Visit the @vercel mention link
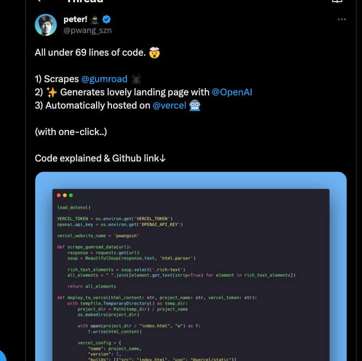Viewport: 362px width, 361px height. click(169, 105)
